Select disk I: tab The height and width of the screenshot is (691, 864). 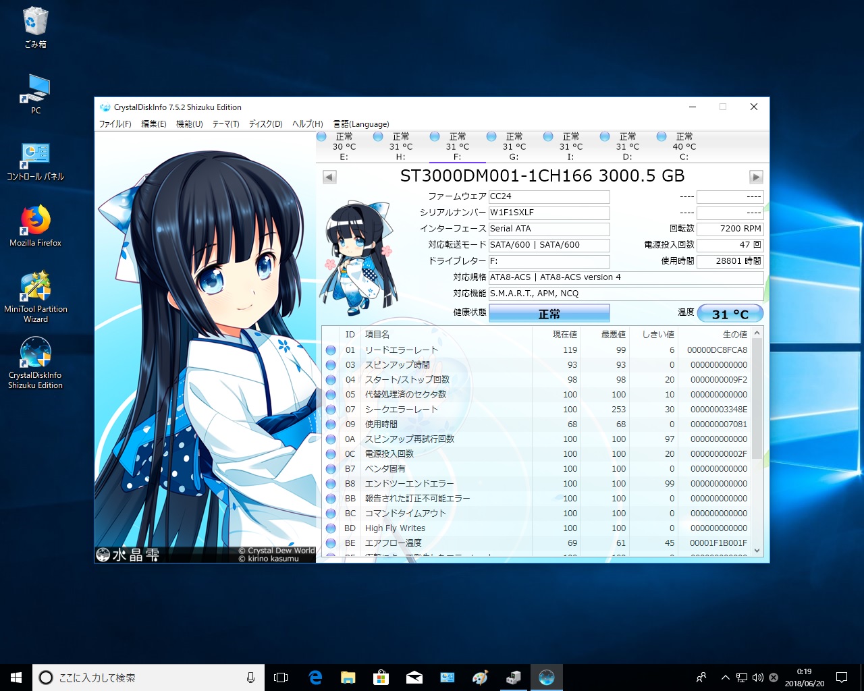tap(571, 146)
